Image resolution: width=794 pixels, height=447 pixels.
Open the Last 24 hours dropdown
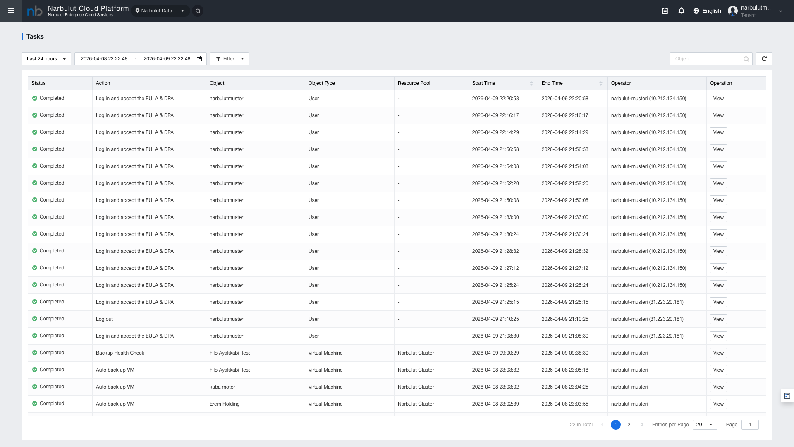[46, 59]
